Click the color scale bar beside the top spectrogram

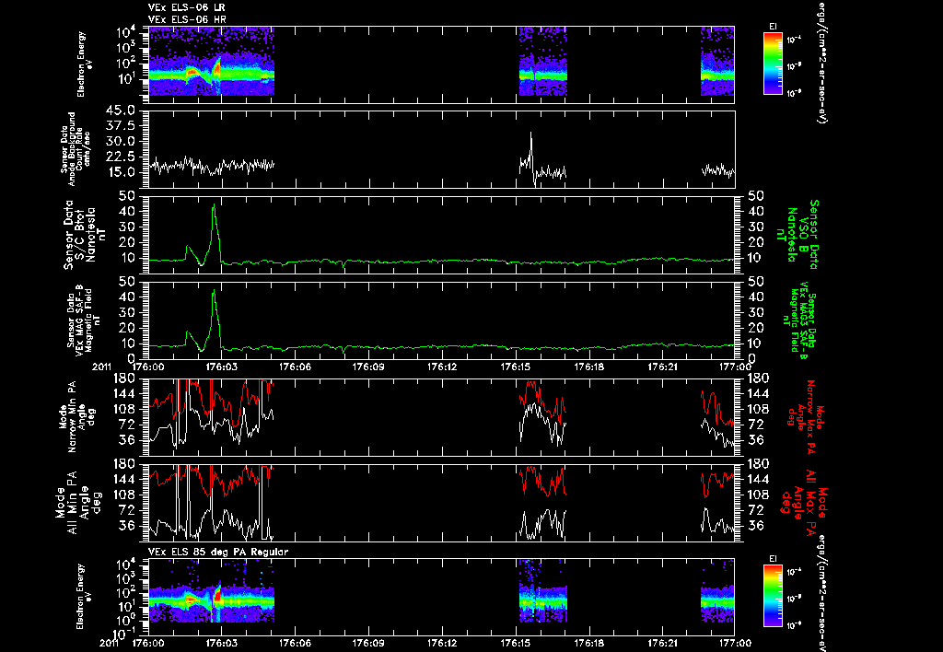pos(773,64)
